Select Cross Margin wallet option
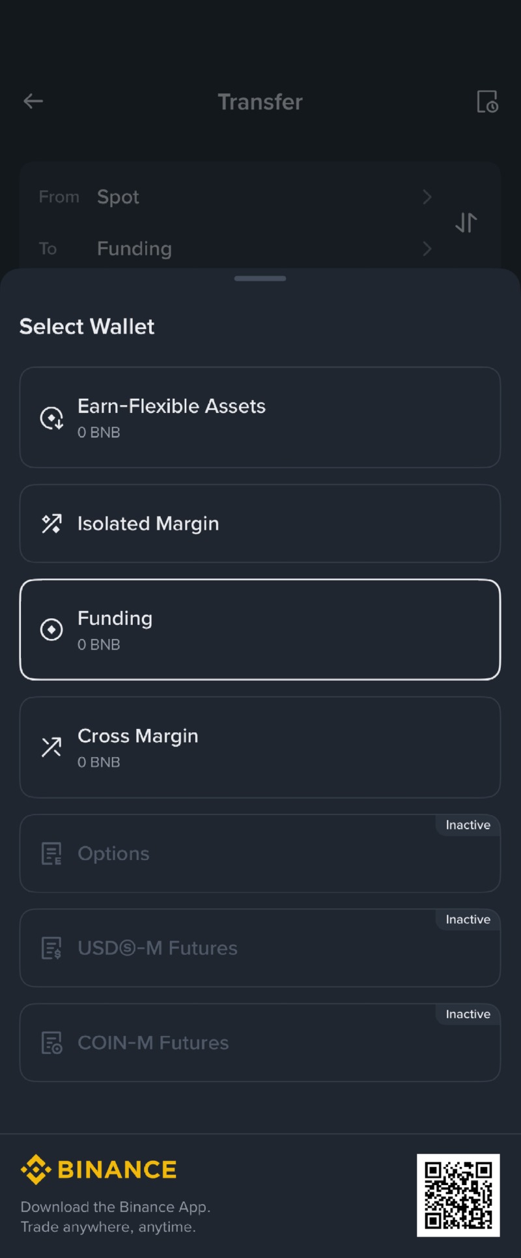521x1258 pixels. coord(260,747)
